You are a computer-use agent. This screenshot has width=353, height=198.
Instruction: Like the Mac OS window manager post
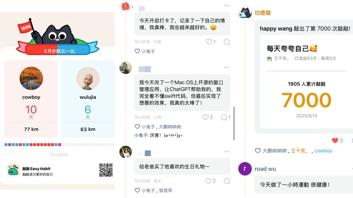tap(205, 117)
